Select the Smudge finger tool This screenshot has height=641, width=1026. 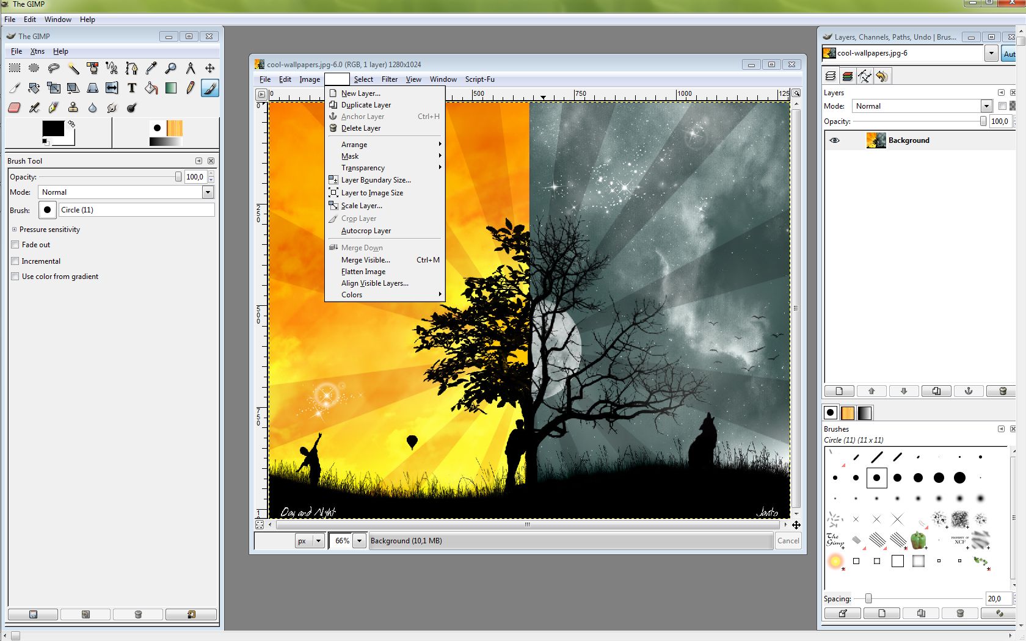(112, 107)
